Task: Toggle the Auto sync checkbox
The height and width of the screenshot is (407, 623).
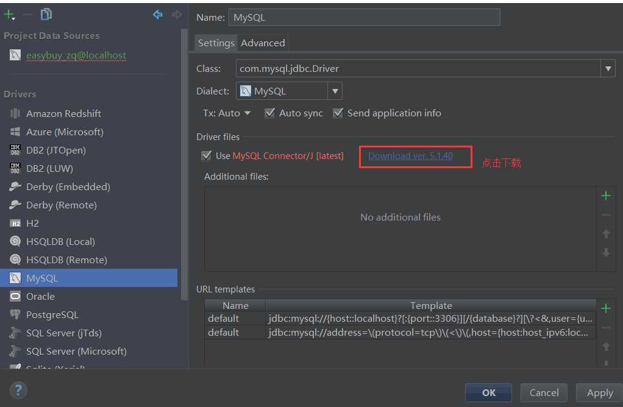Action: [x=270, y=113]
